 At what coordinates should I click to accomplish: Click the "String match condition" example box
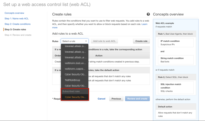click(176, 60)
